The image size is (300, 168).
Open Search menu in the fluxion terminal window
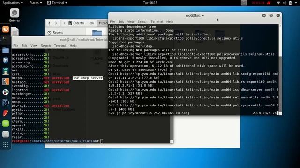tap(46, 46)
